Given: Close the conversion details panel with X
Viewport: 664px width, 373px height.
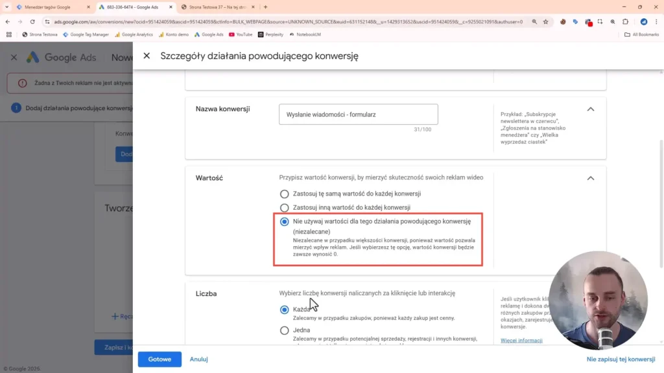Looking at the screenshot, I should point(147,56).
